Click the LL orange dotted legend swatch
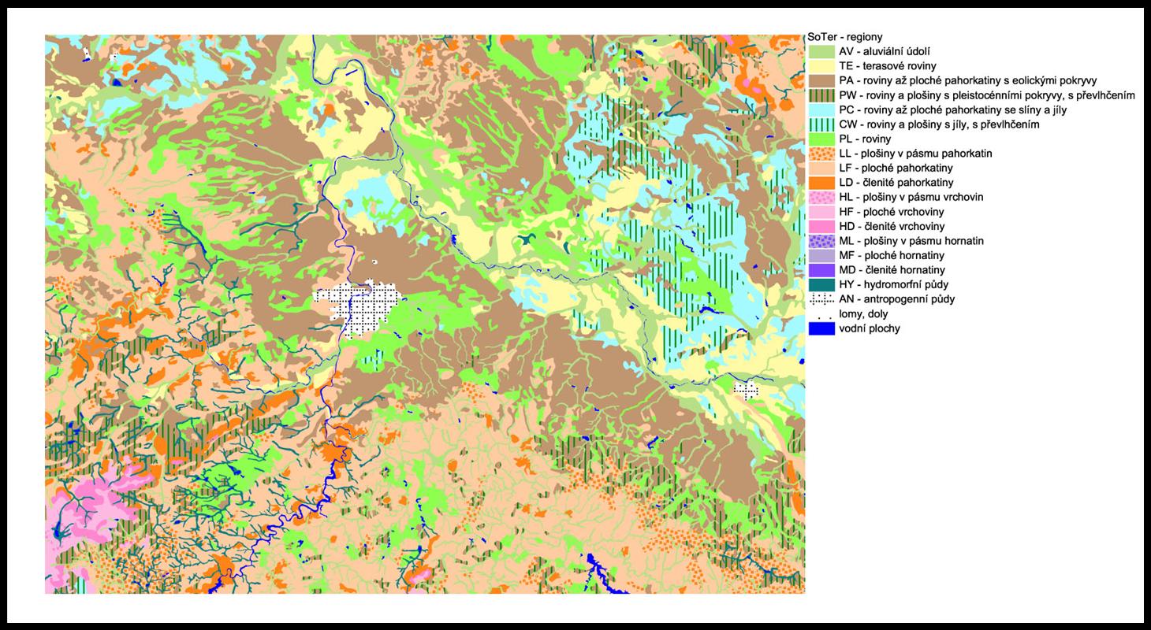This screenshot has height=630, width=1151. 821,154
